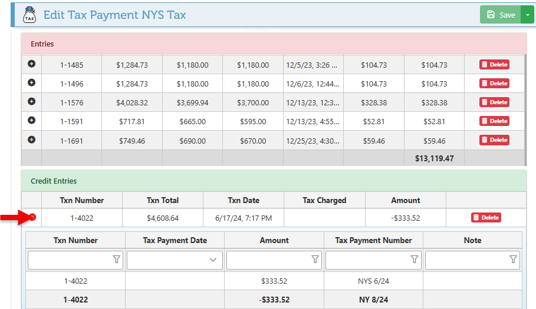This screenshot has width=536, height=309.
Task: Click the Tax bag icon in header
Action: [29, 15]
